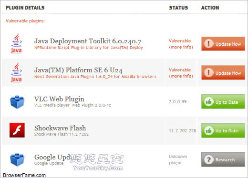The height and width of the screenshot is (178, 248).
Task: Click Unknown plugin status text
Action: (178, 159)
